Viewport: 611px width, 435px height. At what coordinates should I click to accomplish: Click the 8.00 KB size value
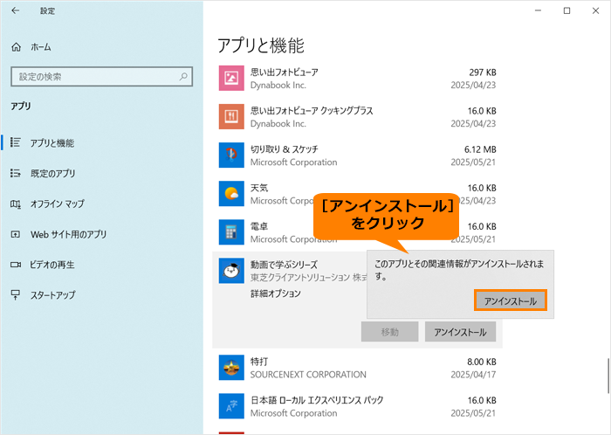click(482, 362)
